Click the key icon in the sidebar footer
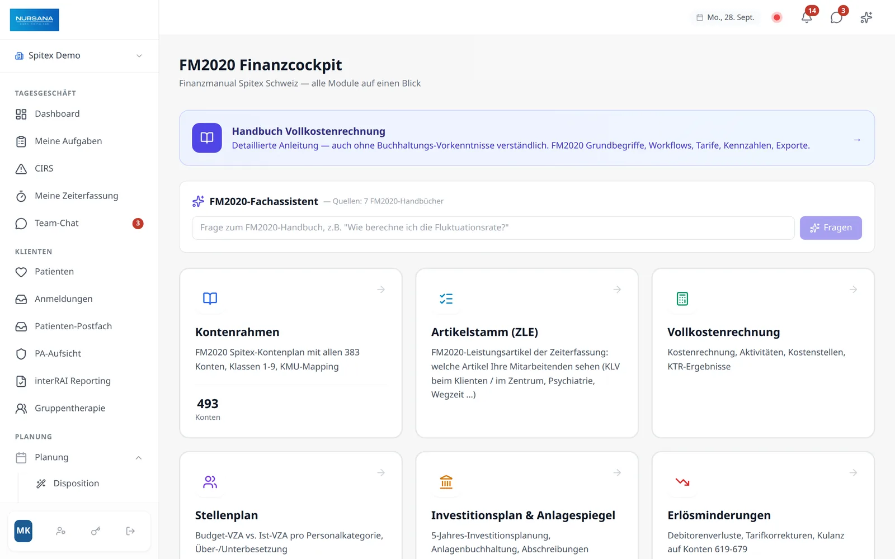 point(96,531)
